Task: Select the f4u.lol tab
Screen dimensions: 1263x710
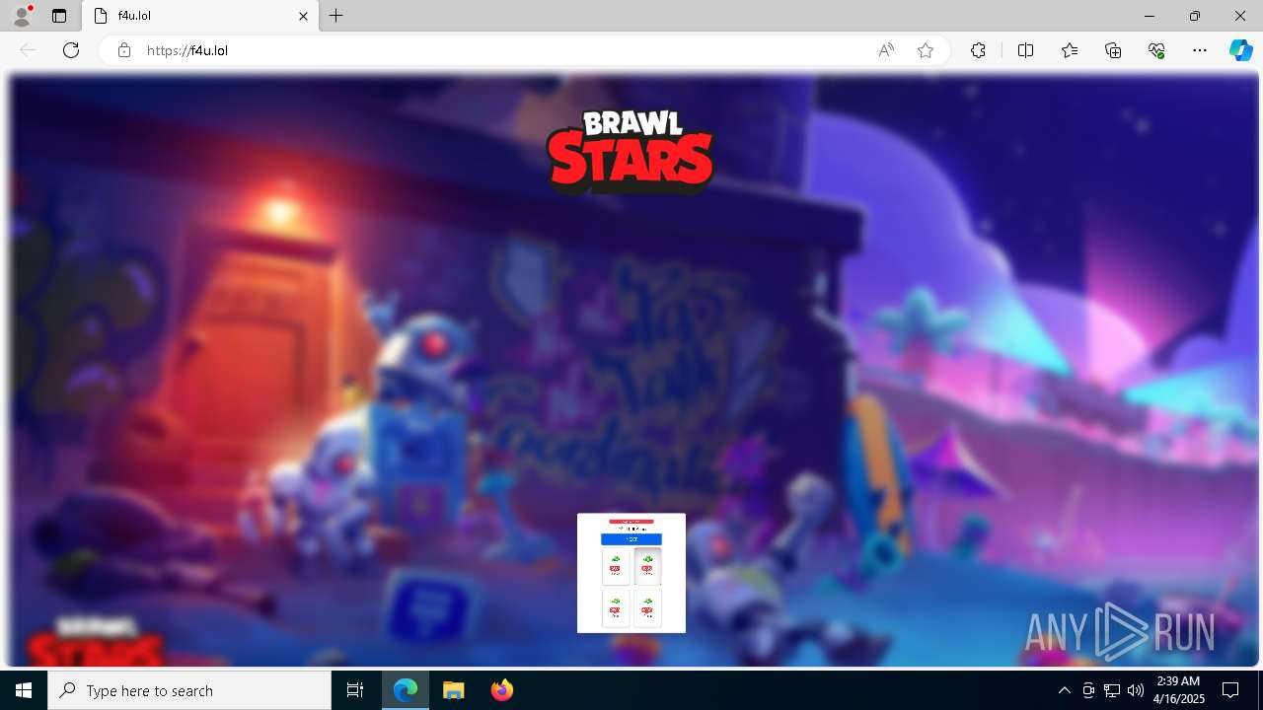Action: tap(200, 16)
